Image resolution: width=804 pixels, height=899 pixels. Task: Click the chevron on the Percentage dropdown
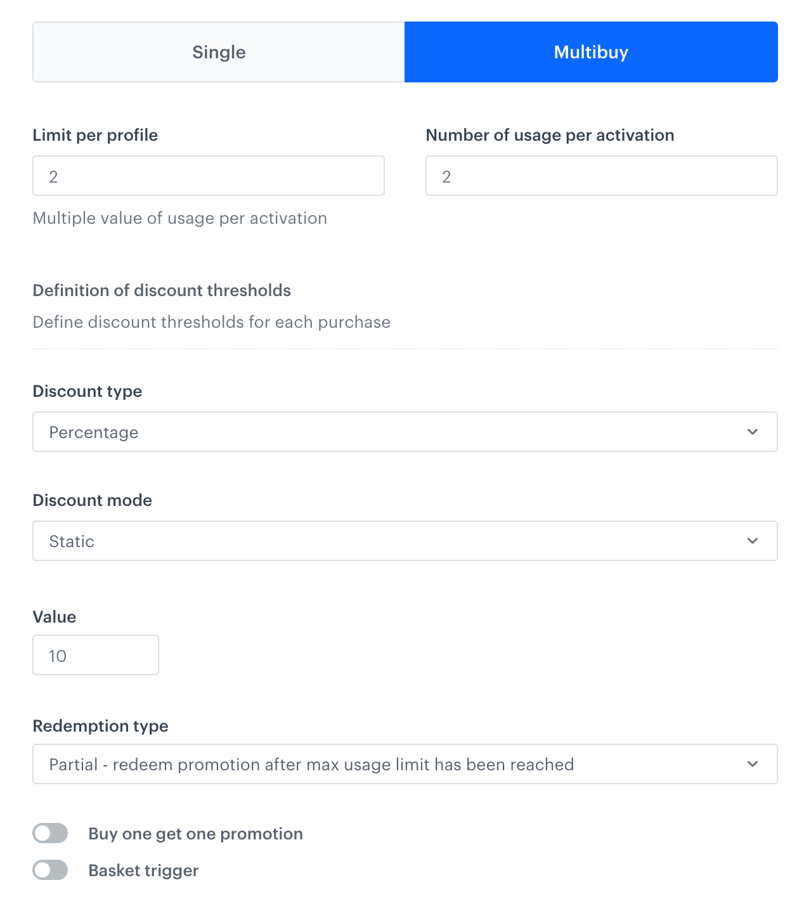753,432
